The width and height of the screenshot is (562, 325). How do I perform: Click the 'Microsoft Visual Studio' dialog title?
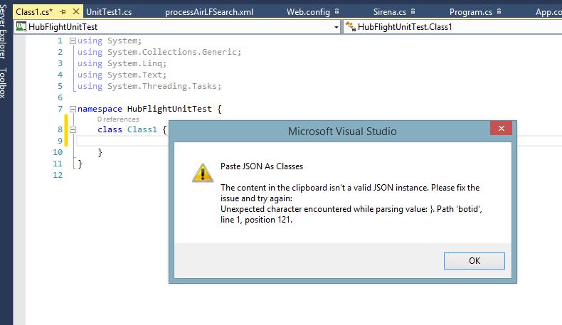(342, 131)
